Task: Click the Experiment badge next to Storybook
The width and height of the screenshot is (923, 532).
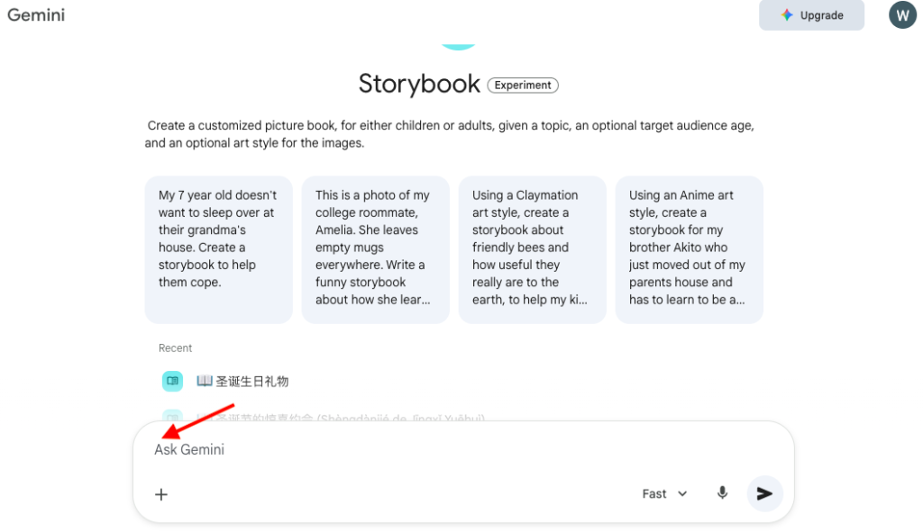Action: tap(523, 85)
